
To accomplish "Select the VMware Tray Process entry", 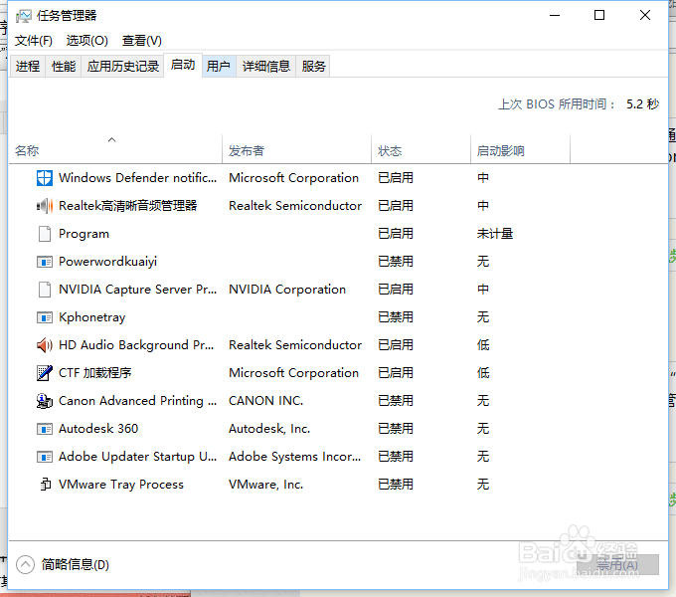I will 121,485.
